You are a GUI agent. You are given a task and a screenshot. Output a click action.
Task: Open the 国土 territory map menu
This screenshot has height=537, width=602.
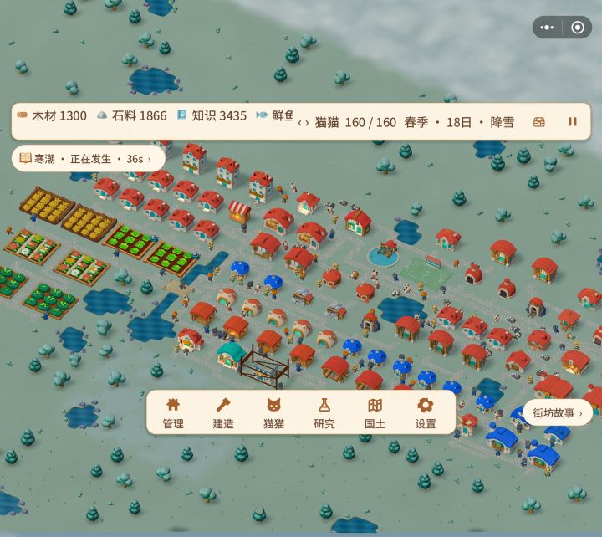pos(375,413)
